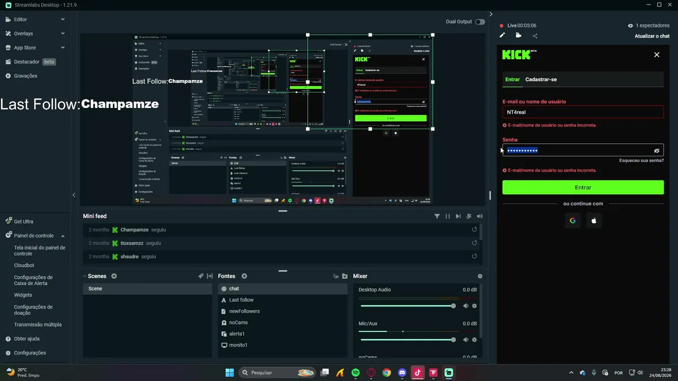The height and width of the screenshot is (381, 678).
Task: Pause the Mini feed alert queue
Action: click(x=448, y=216)
